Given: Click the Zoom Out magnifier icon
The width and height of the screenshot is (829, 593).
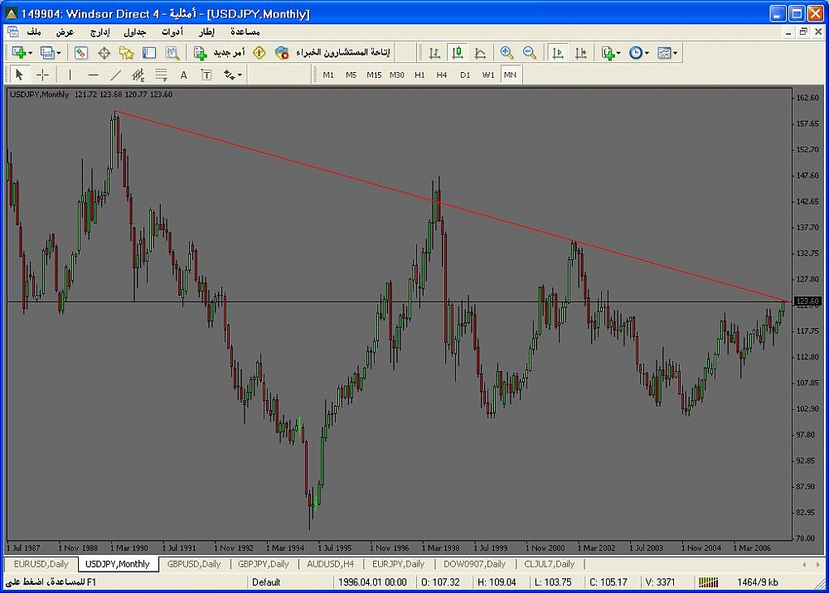Looking at the screenshot, I should pyautogui.click(x=529, y=53).
